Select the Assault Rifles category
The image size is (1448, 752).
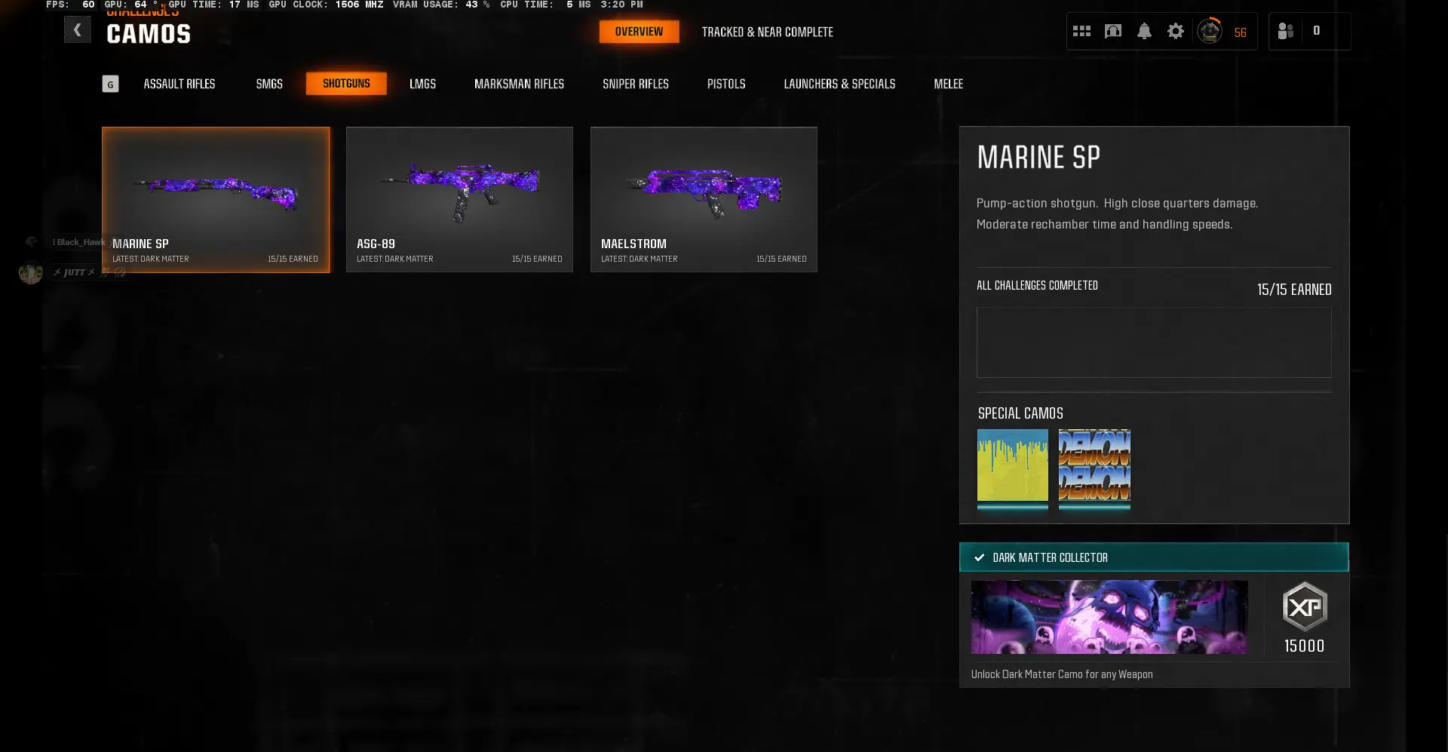[179, 84]
